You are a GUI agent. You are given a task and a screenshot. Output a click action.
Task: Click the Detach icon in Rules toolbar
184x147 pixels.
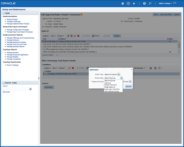click(93, 36)
